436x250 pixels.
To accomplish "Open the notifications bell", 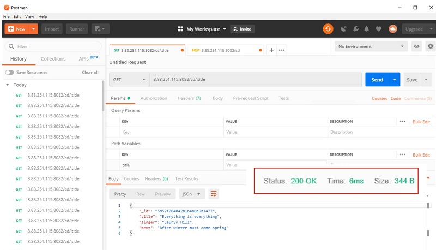I will pos(367,29).
